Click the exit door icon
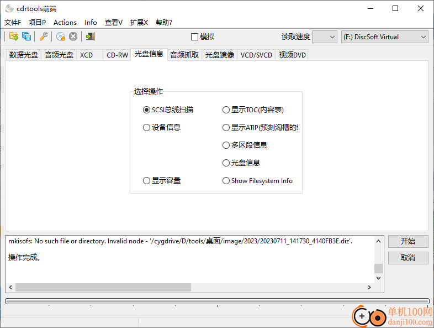This screenshot has height=328, width=434. tap(90, 37)
